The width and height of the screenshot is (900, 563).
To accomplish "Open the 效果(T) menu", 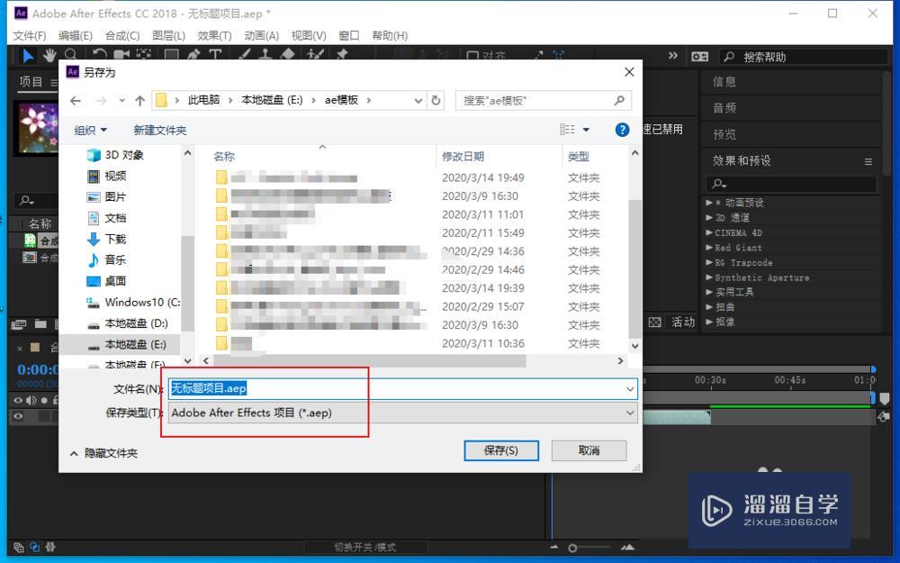I will coord(214,36).
